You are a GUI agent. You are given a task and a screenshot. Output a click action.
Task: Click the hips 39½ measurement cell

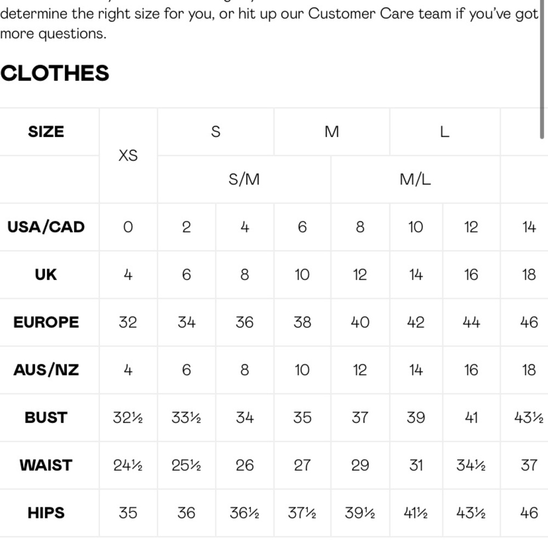(x=360, y=513)
